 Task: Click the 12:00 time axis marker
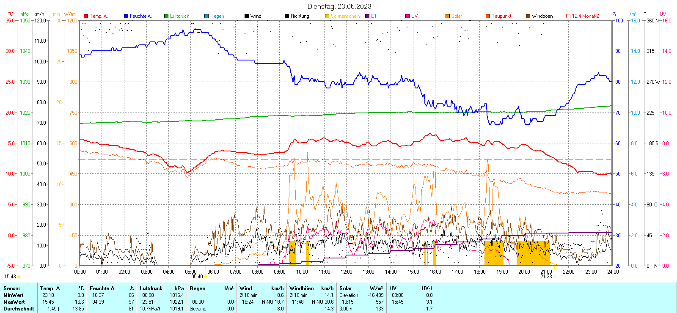346,272
